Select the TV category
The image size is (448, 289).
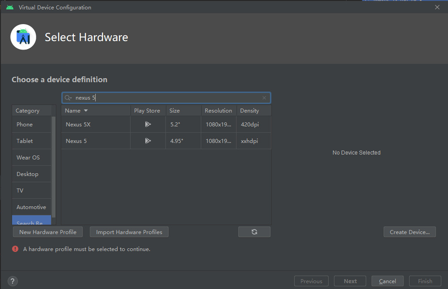31,191
